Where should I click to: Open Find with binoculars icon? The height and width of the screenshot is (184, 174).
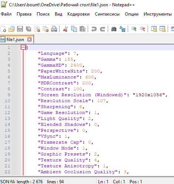click(114, 29)
